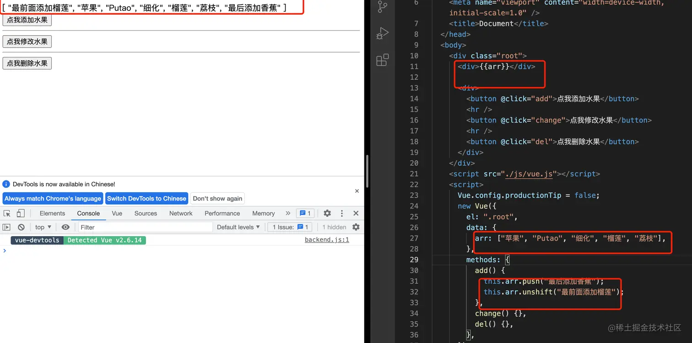Click the 'change() {},' method line in the editor
The width and height of the screenshot is (692, 343).
point(501,314)
